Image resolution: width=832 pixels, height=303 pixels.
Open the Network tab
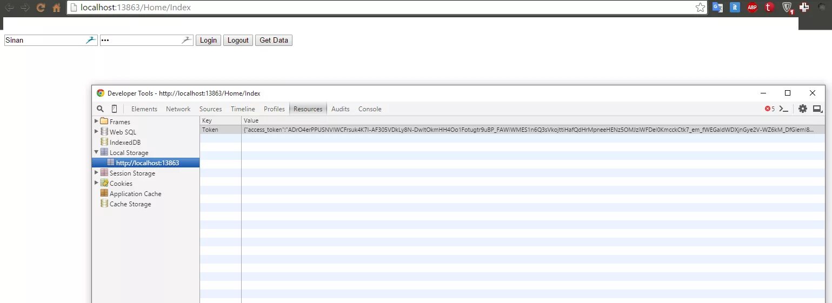click(x=178, y=109)
